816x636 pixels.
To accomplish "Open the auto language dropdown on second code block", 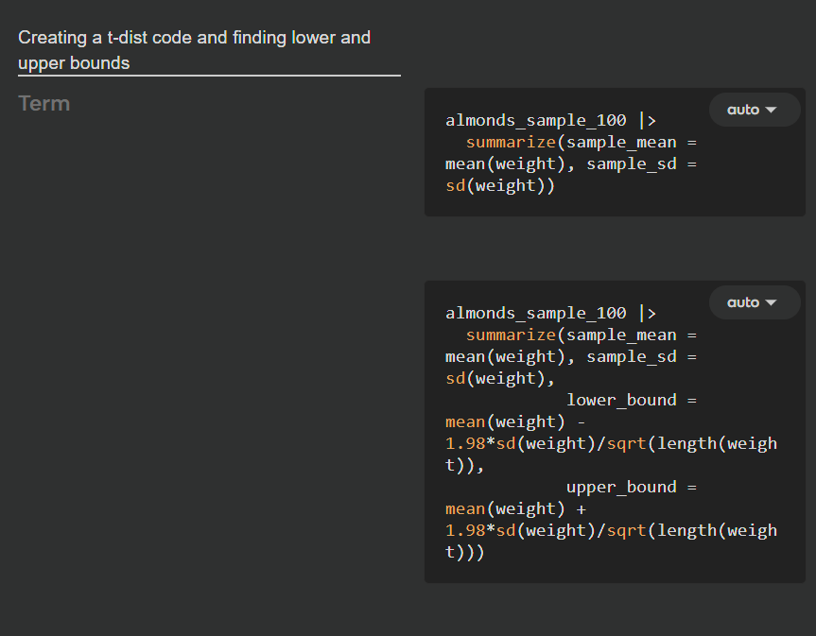I will (x=755, y=302).
